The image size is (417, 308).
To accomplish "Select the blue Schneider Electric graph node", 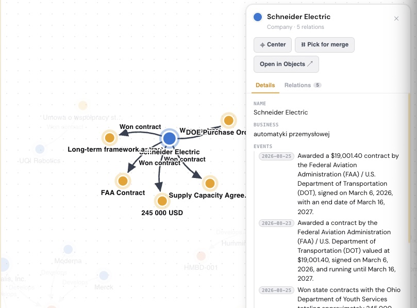I will (x=170, y=138).
